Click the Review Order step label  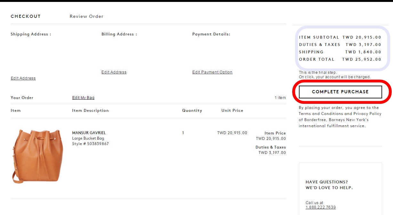(86, 16)
